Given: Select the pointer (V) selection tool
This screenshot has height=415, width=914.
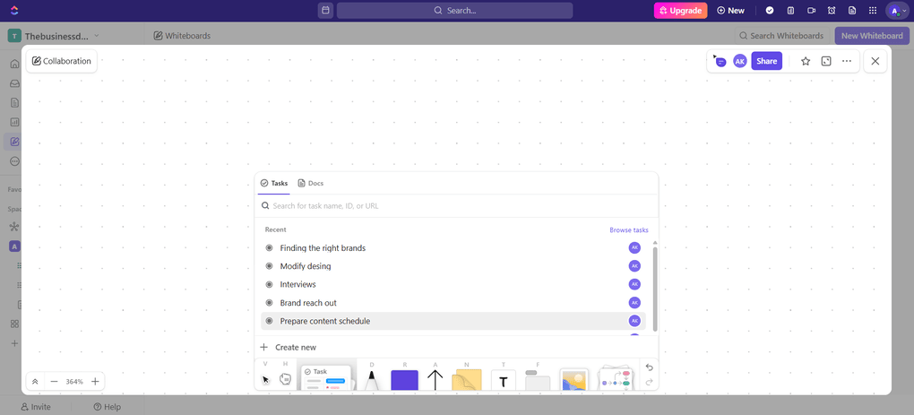Looking at the screenshot, I should point(265,379).
